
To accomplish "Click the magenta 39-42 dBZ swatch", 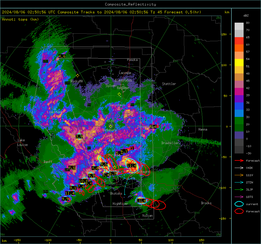I will [239, 92].
